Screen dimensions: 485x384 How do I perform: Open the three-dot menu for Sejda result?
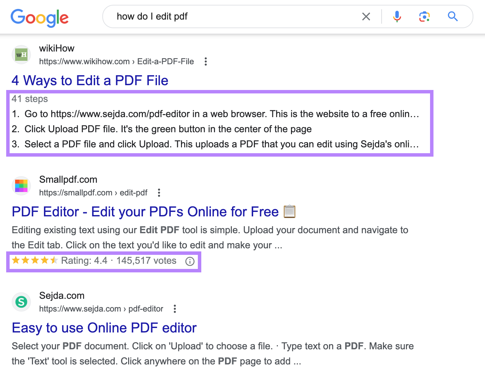[174, 309]
